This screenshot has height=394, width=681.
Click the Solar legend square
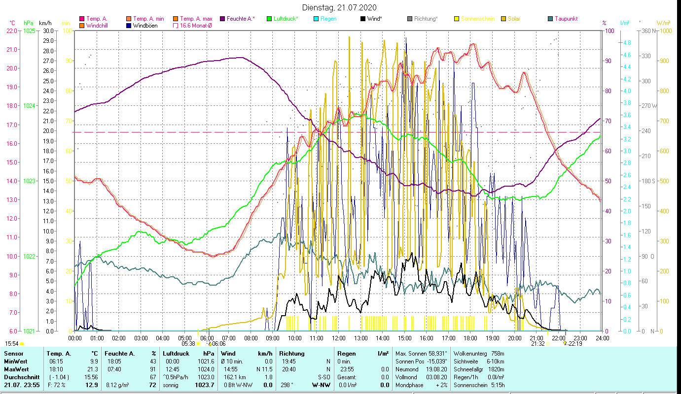[x=503, y=19]
